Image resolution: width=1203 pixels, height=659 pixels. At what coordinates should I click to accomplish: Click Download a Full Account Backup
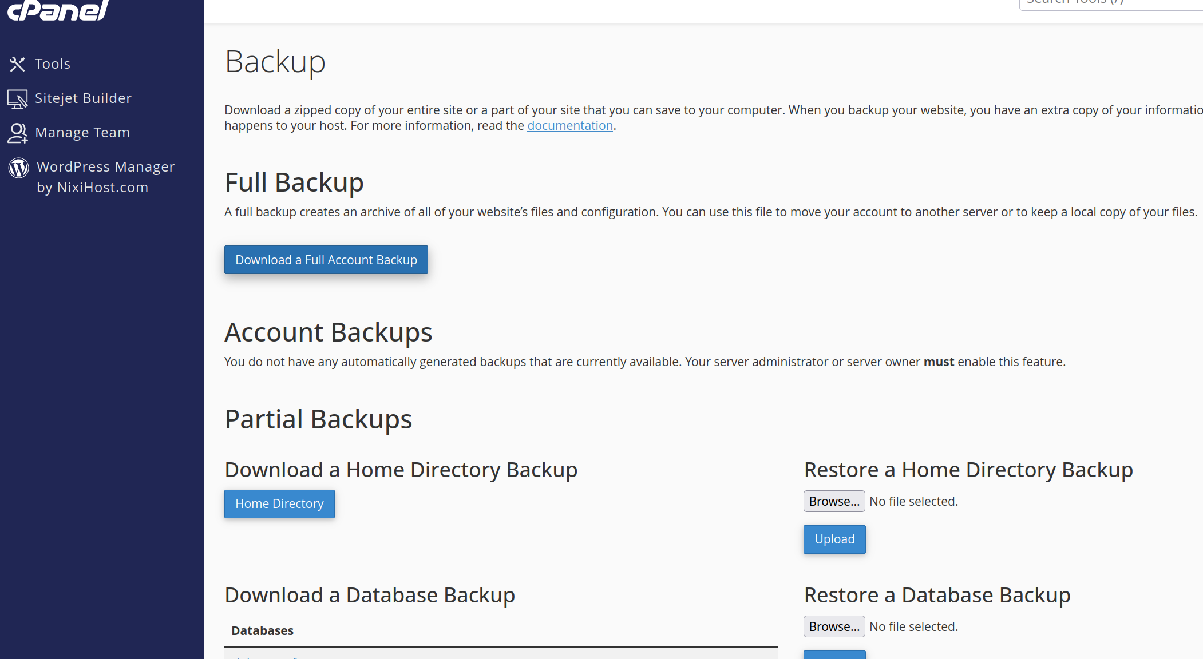tap(326, 260)
